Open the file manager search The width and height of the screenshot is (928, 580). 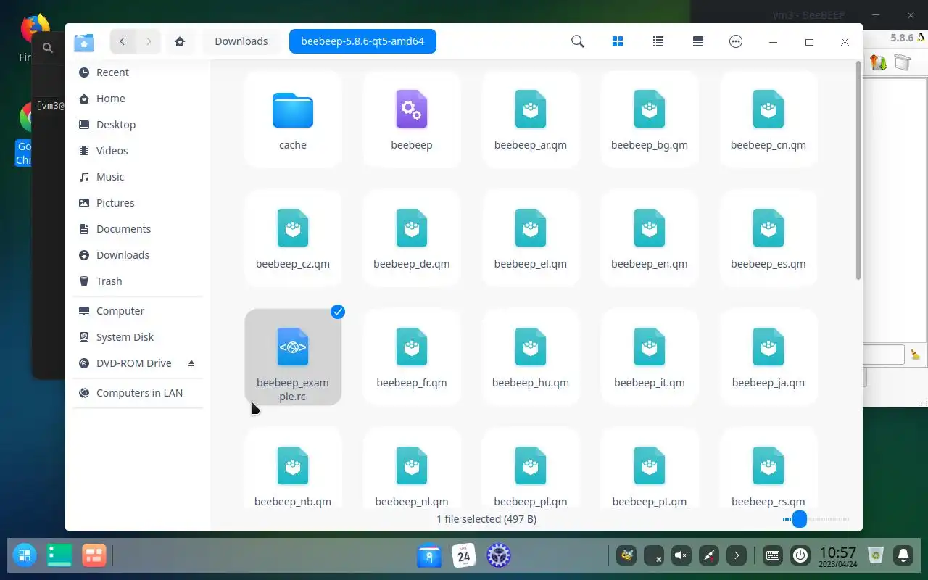578,42
